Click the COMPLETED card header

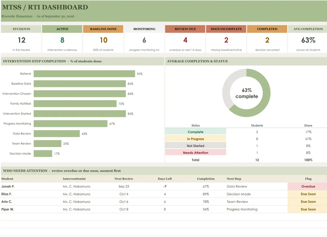point(267,29)
